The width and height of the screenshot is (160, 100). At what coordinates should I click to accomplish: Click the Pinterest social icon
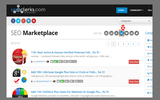tap(34, 21)
